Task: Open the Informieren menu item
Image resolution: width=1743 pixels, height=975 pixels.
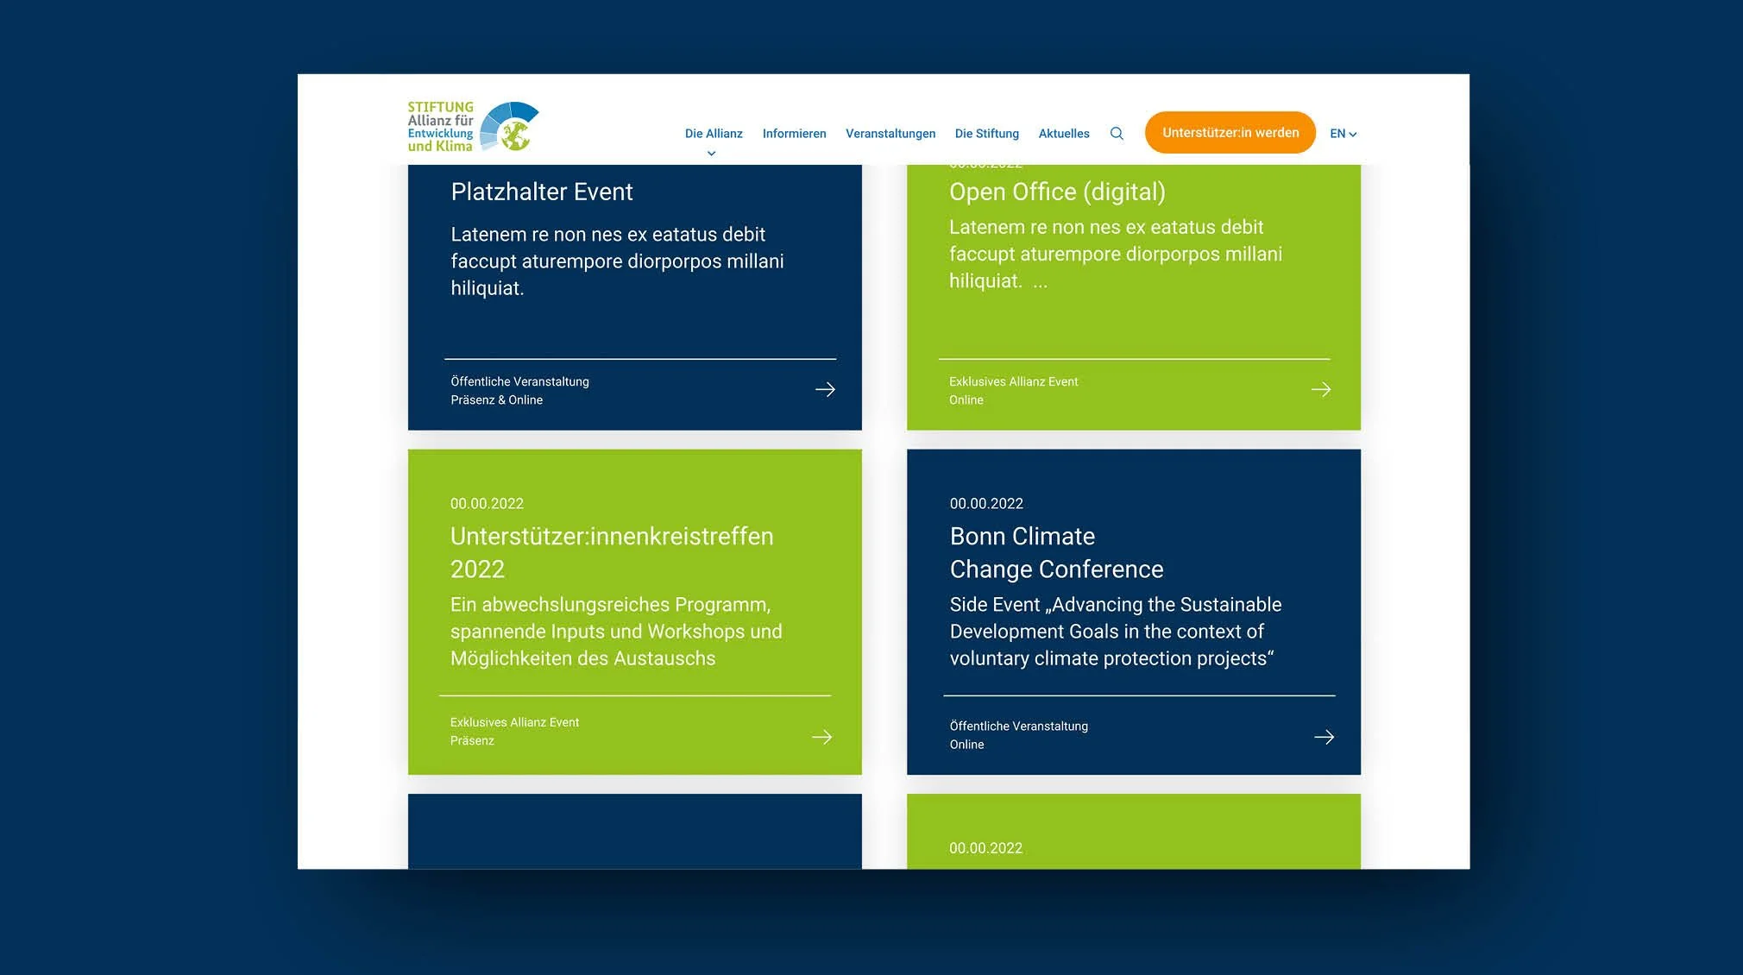Action: (794, 134)
